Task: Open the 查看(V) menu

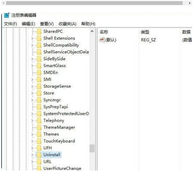Action: pyautogui.click(x=47, y=24)
